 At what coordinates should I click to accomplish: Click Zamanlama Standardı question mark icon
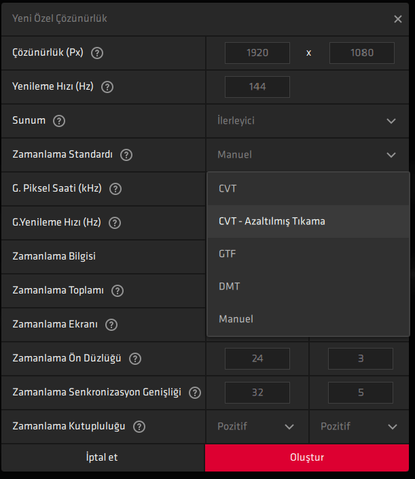(x=126, y=155)
